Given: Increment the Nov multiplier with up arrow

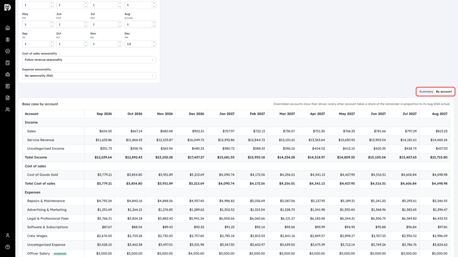Looking at the screenshot, I should point(120,42).
